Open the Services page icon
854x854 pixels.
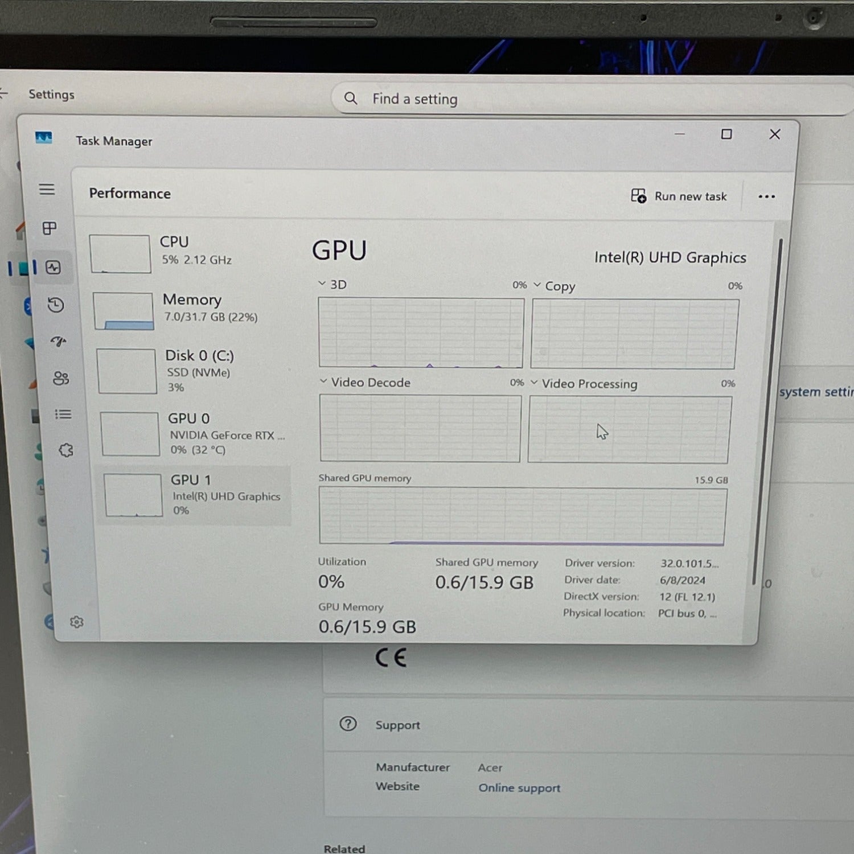pyautogui.click(x=66, y=450)
